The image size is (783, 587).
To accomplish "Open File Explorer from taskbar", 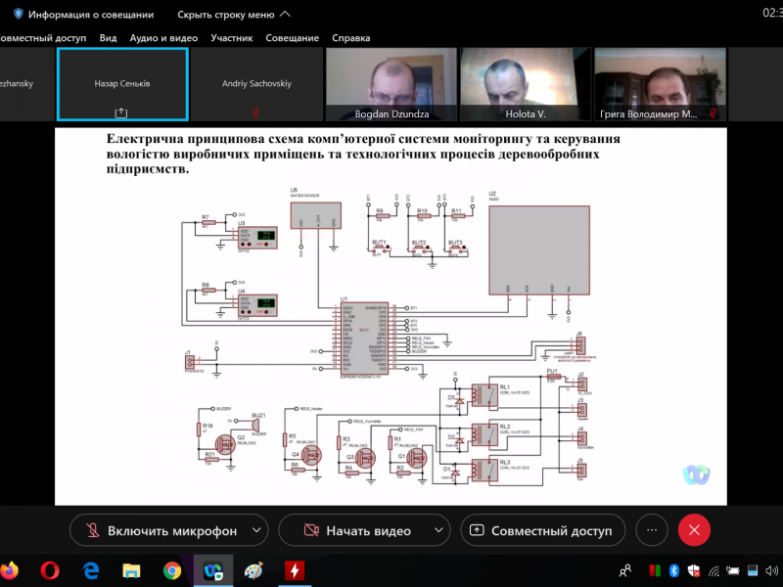I will pyautogui.click(x=132, y=570).
